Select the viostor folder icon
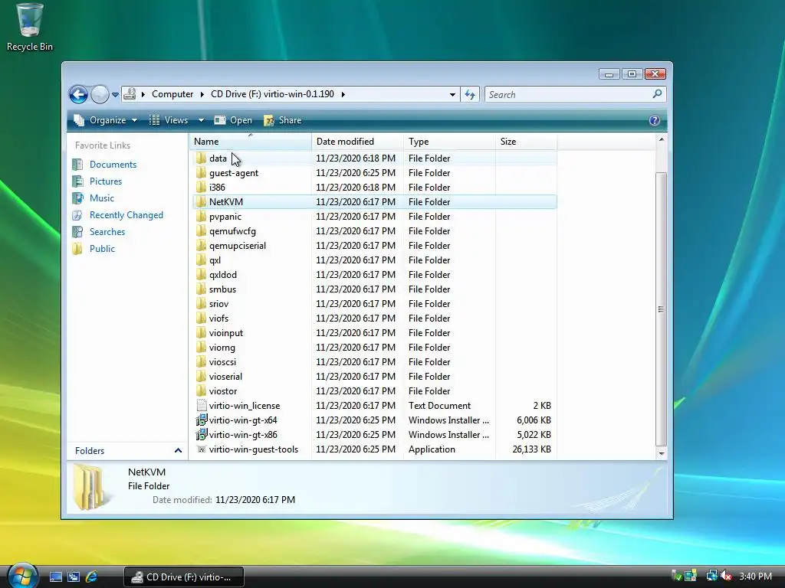This screenshot has width=785, height=588. click(x=202, y=390)
